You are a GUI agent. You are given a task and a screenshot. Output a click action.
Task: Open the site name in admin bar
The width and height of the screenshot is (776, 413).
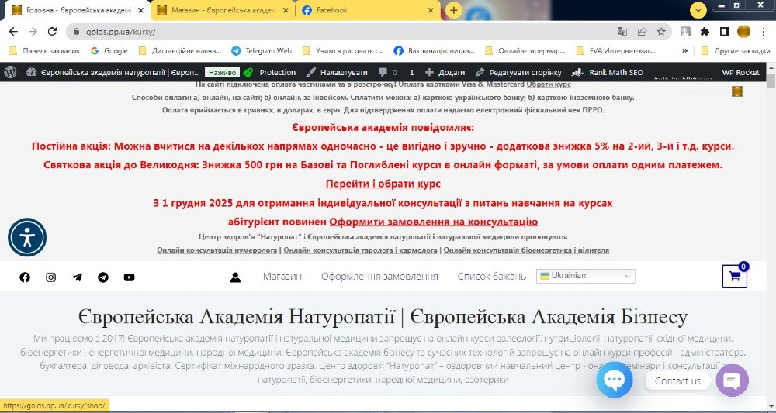click(x=113, y=72)
